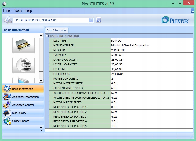Viewport: 196px width, 141px height.
Task: Click the Plextor logo
Action: tap(175, 20)
